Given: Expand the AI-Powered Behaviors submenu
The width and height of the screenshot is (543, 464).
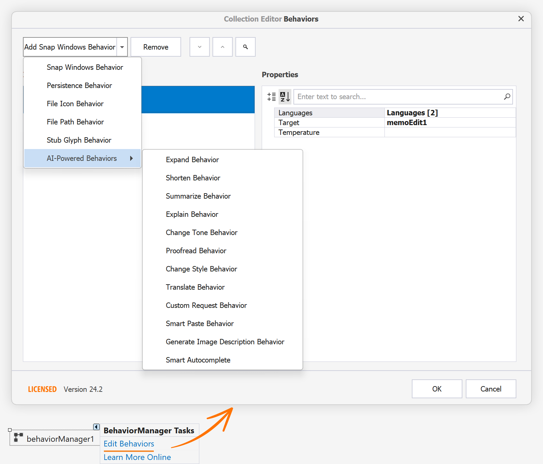Looking at the screenshot, I should click(82, 158).
